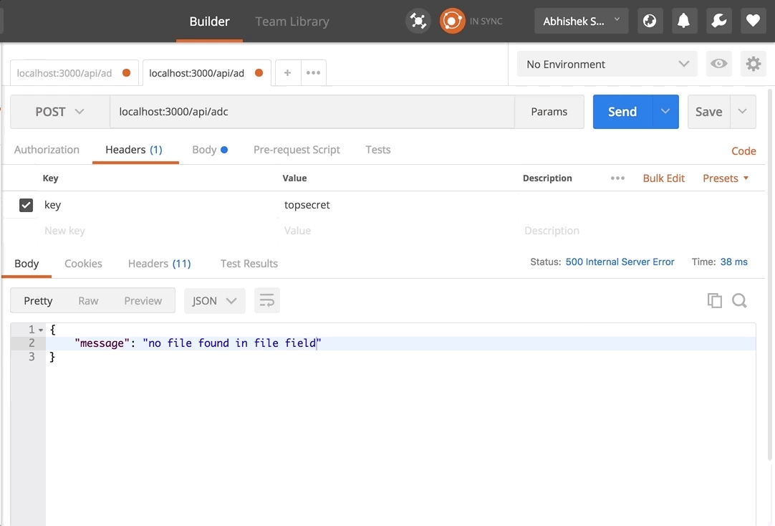Uncheck the 'key' header checkbox

click(x=26, y=205)
